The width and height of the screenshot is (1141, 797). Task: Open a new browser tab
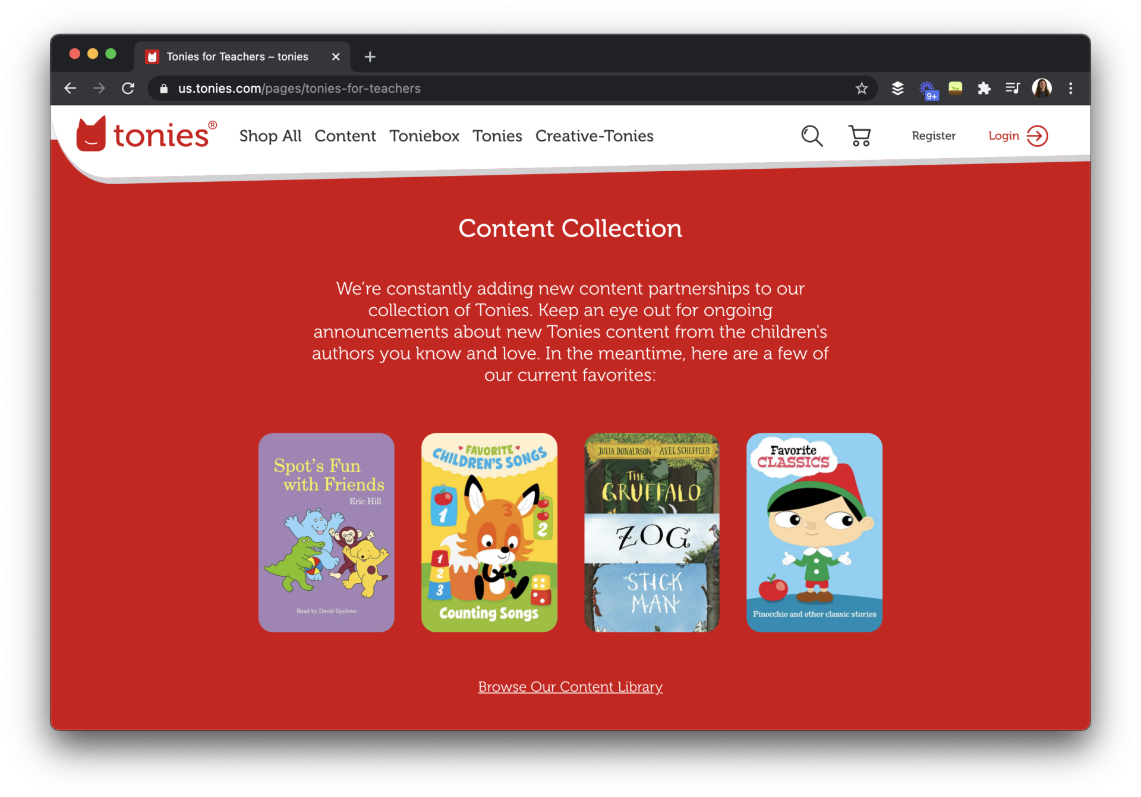tap(370, 56)
